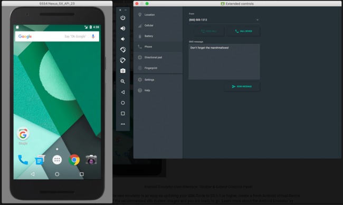Viewport: 343px width, 205px height.
Task: Click the Call Device button
Action: click(x=244, y=31)
